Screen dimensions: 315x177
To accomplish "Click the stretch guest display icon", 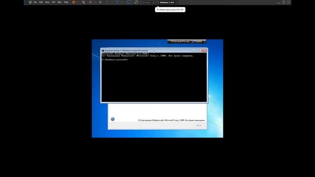I will click(136, 2).
